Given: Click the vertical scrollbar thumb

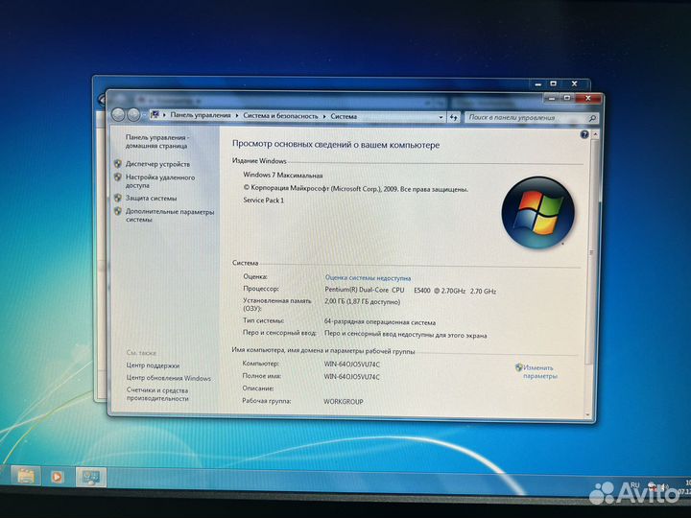Looking at the screenshot, I should pyautogui.click(x=593, y=251).
